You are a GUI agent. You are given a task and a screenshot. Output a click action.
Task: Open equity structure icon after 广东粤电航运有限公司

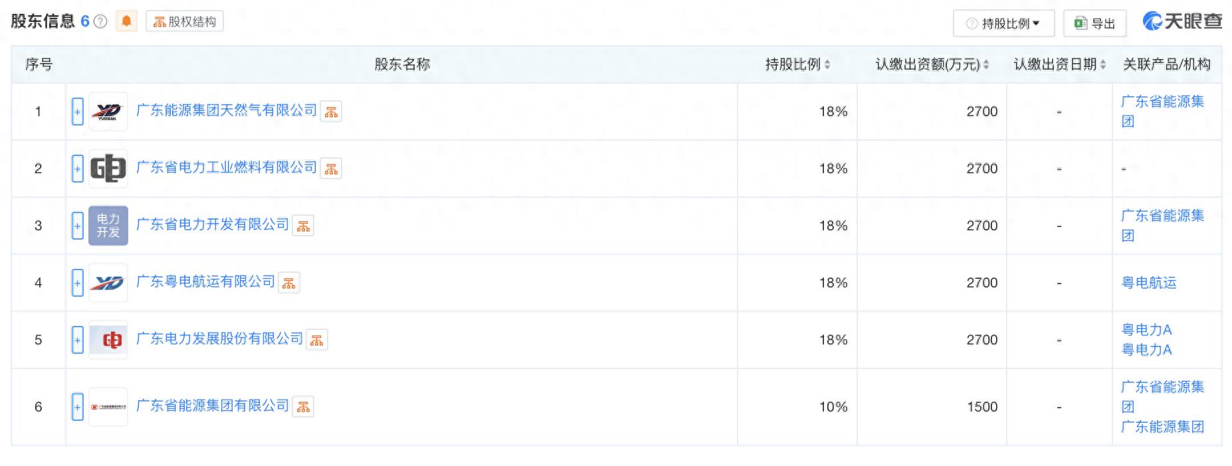[288, 283]
